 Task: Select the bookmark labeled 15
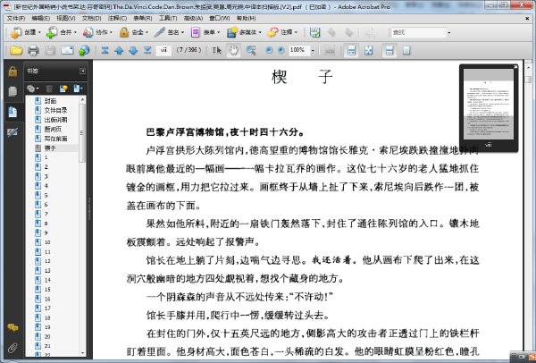click(47, 290)
